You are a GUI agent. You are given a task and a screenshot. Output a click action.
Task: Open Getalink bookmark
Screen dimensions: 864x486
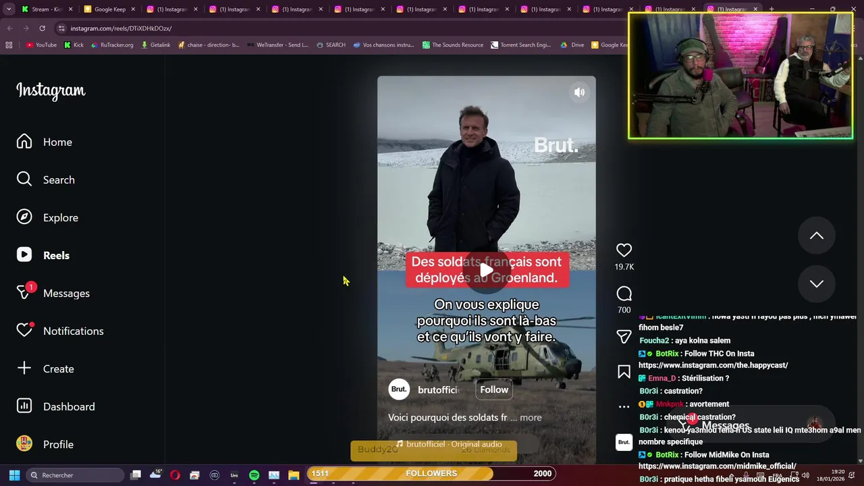coord(155,45)
